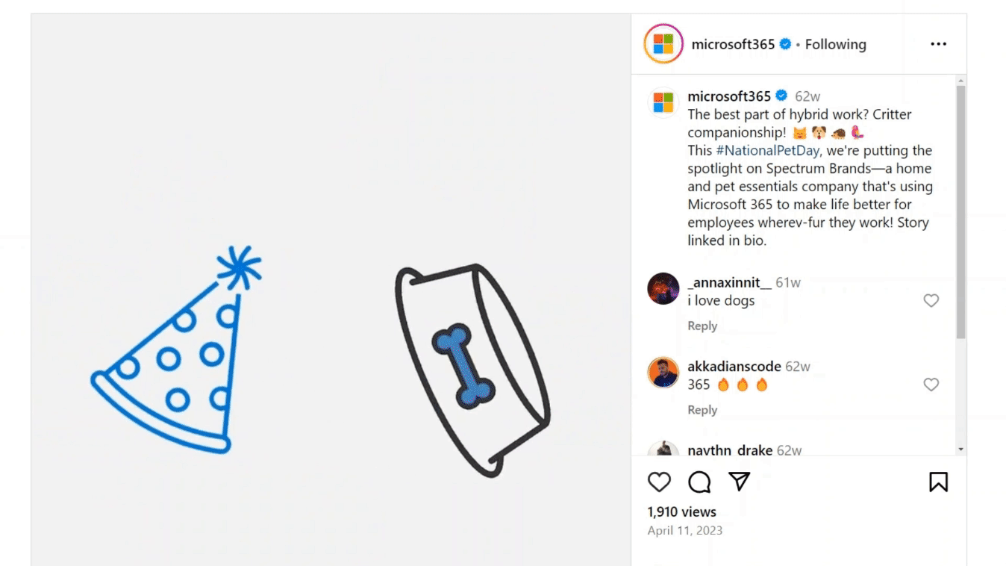The image size is (1006, 566).
Task: Like _annaxinnit__'s comment
Action: [931, 300]
